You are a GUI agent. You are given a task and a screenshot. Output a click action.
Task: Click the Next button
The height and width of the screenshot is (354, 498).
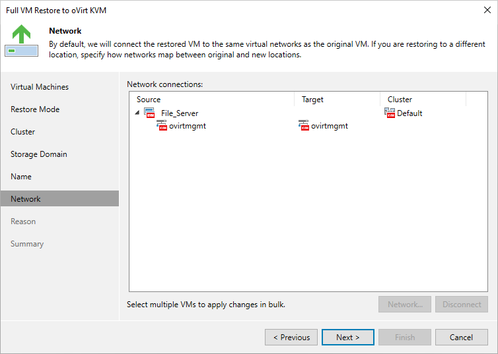click(348, 338)
